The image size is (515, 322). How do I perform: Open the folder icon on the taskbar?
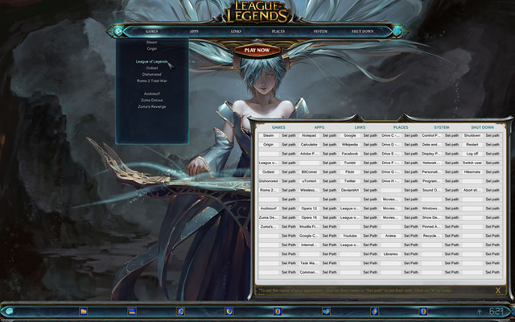84,312
